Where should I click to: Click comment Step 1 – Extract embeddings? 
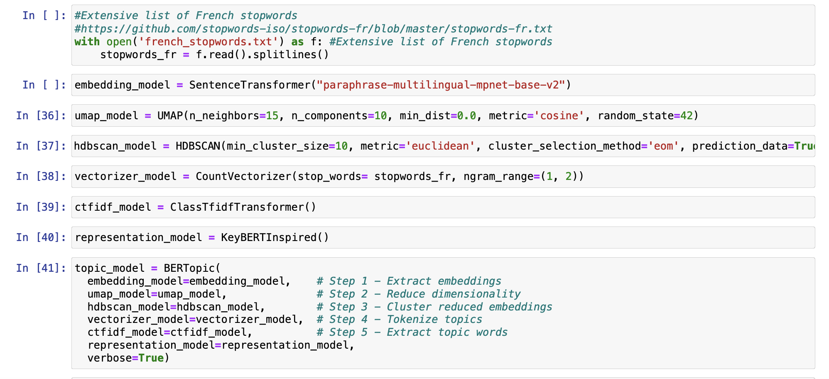(x=409, y=281)
